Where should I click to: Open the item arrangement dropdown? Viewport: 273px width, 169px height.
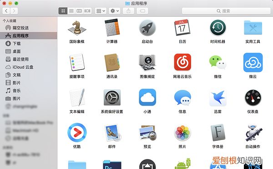[101, 11]
